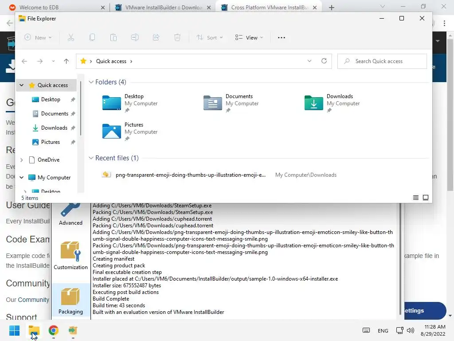Image resolution: width=454 pixels, height=341 pixels.
Task: Close the Welcome to EDB tab
Action: click(103, 8)
